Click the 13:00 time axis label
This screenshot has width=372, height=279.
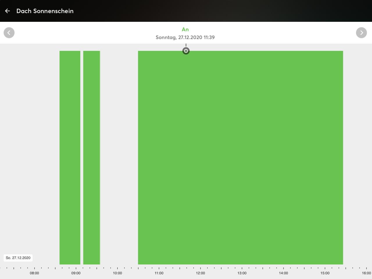(242, 273)
